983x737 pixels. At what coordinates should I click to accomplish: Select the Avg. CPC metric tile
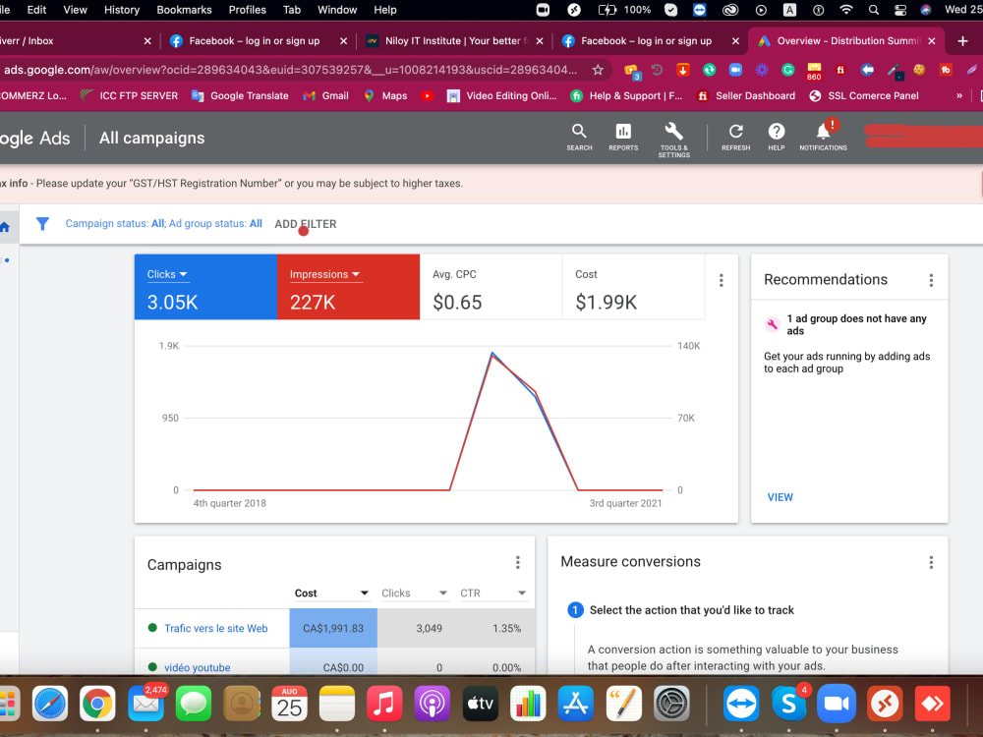tap(491, 287)
